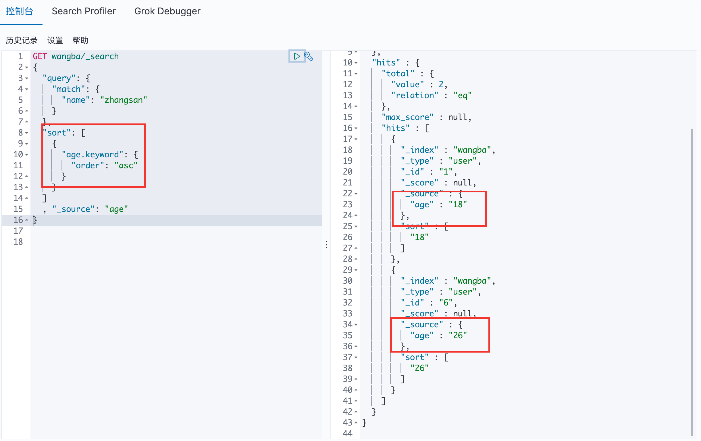Click the green send request play icon
This screenshot has width=701, height=441.
tap(296, 56)
